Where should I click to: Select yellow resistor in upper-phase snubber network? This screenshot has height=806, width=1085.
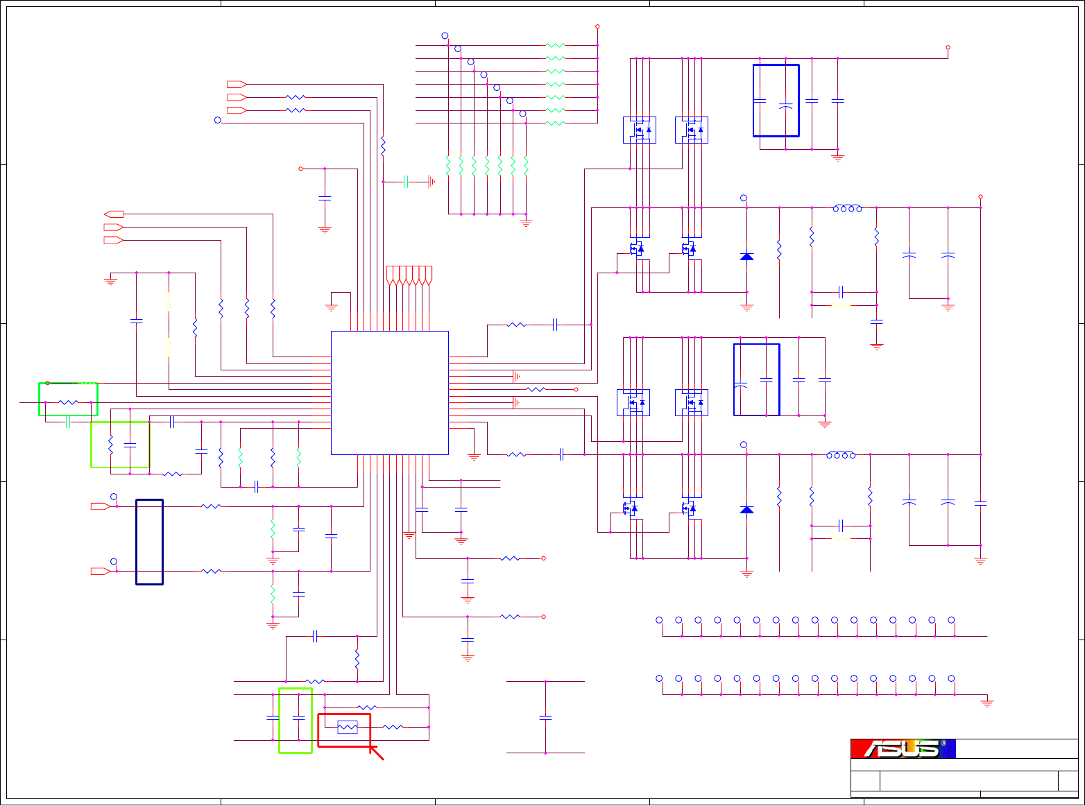click(x=841, y=305)
